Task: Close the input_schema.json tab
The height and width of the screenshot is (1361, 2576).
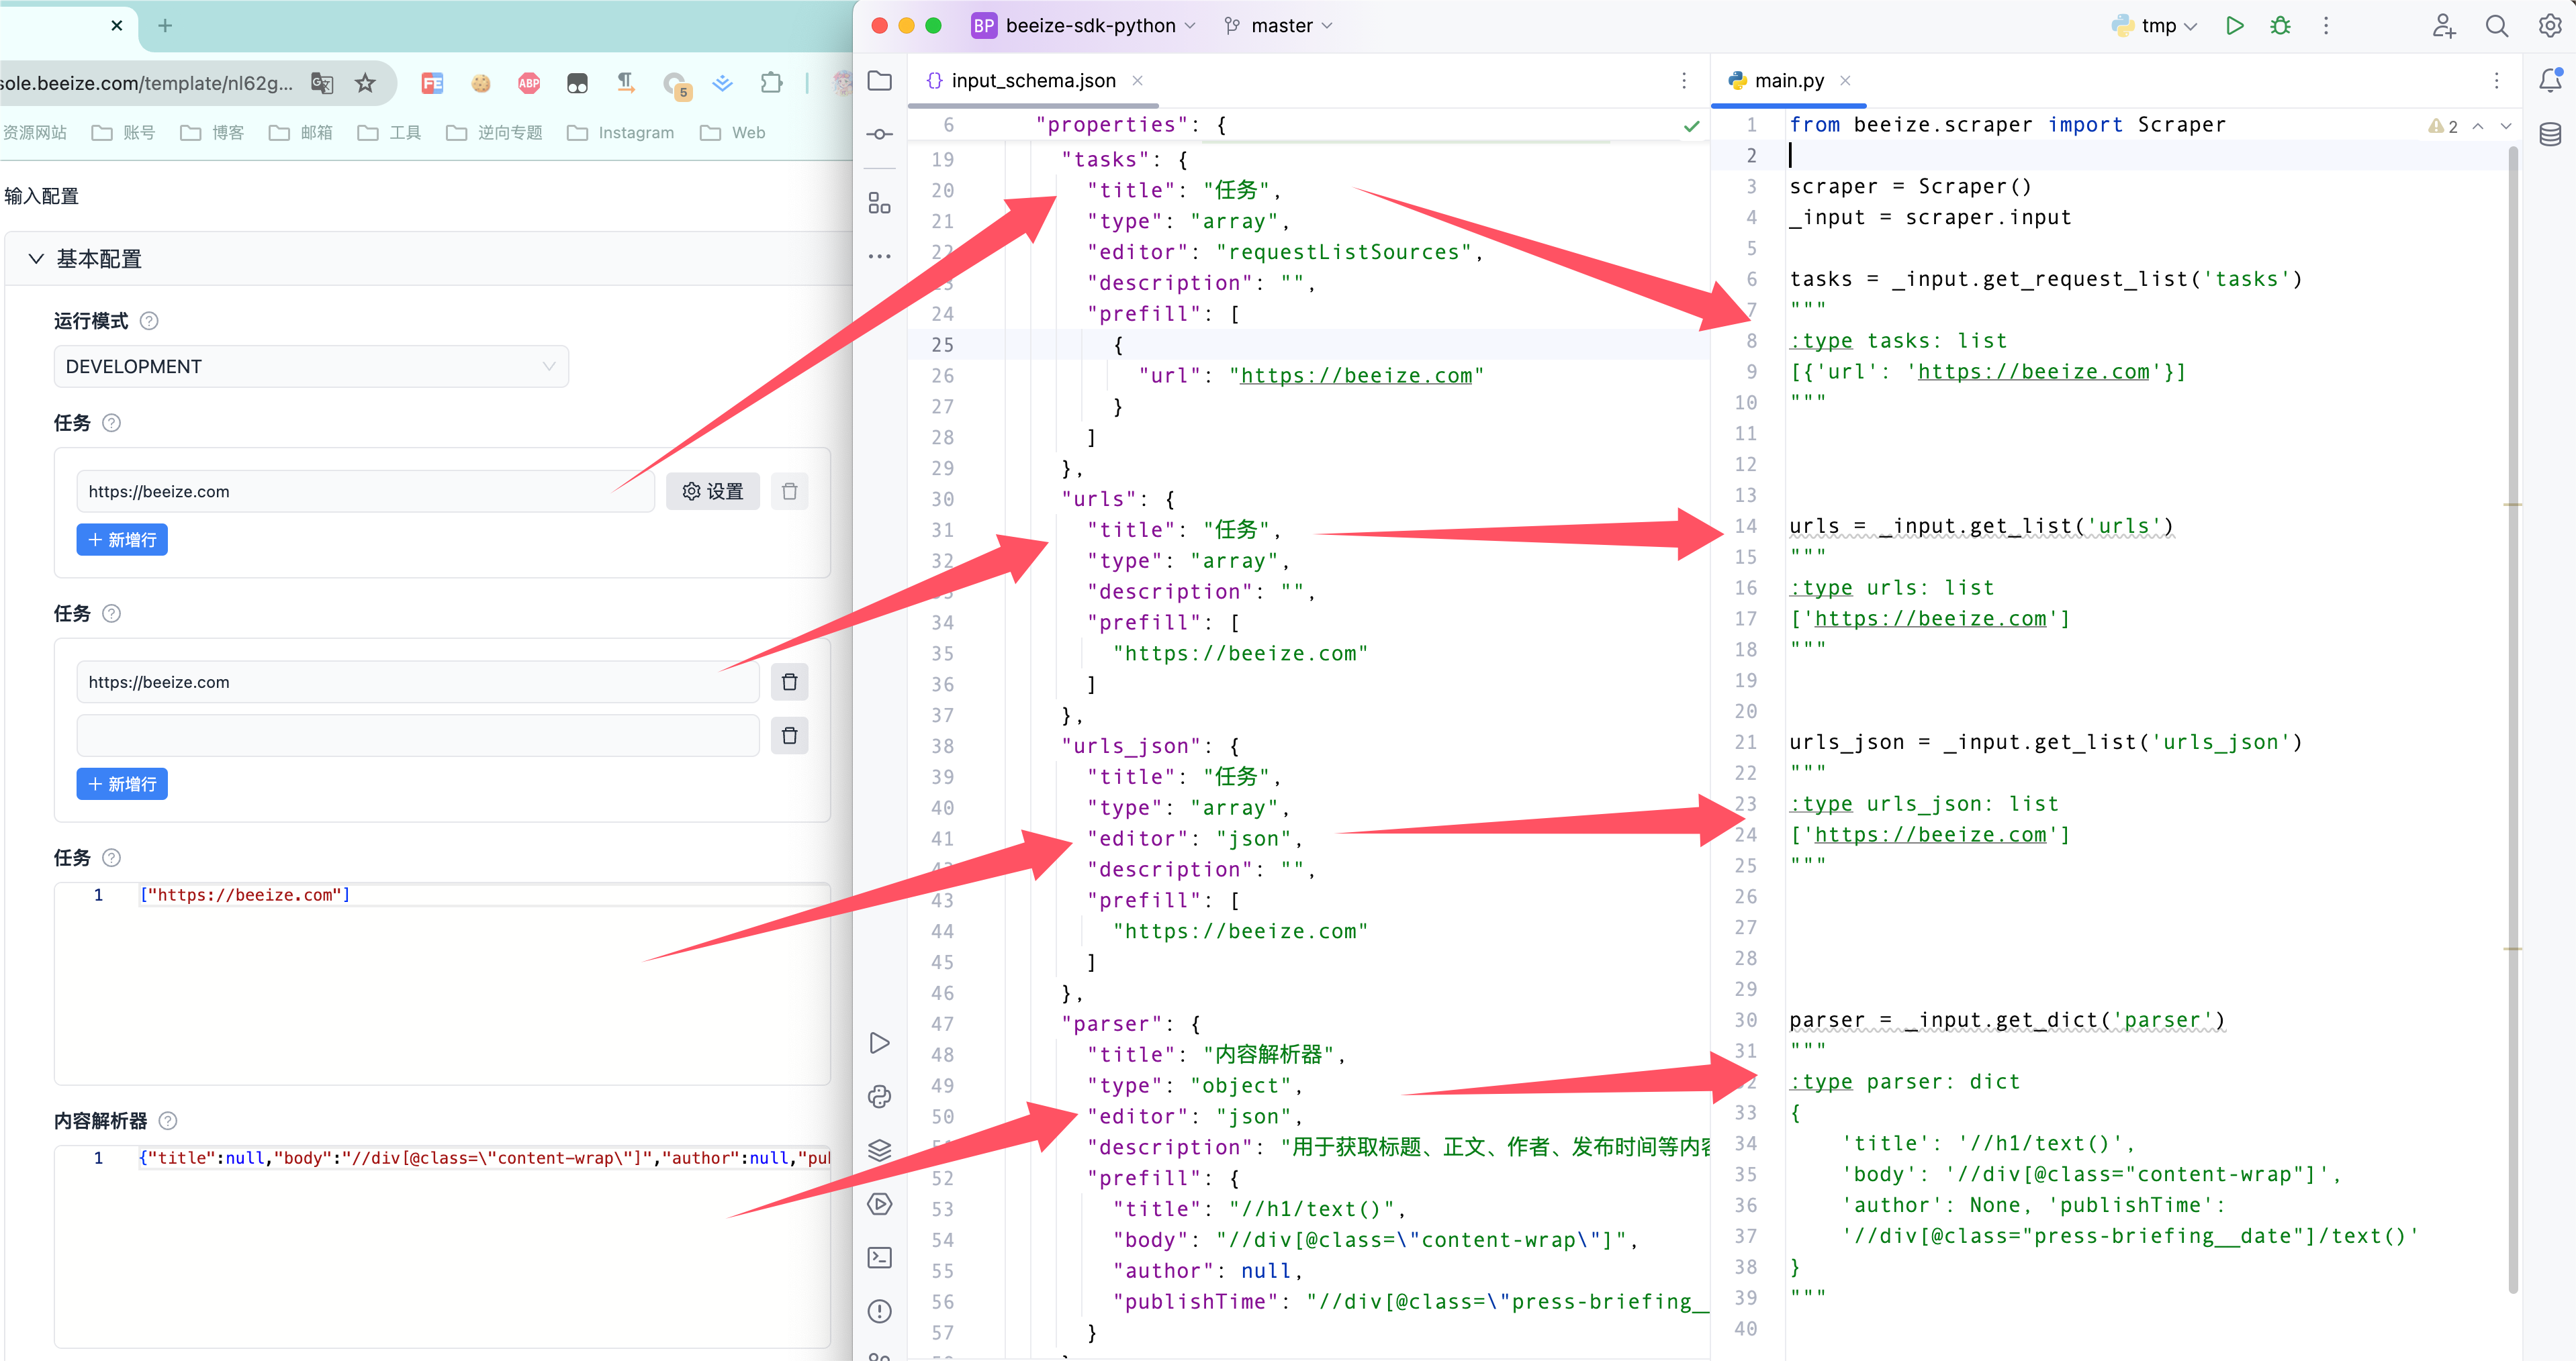Action: pyautogui.click(x=1137, y=81)
